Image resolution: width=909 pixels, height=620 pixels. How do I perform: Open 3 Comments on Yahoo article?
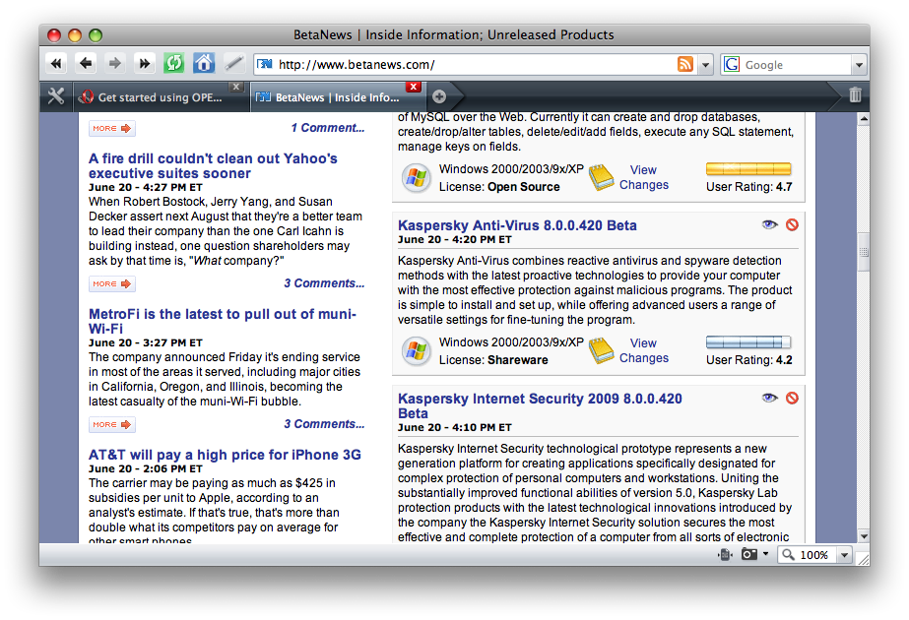pyautogui.click(x=325, y=283)
